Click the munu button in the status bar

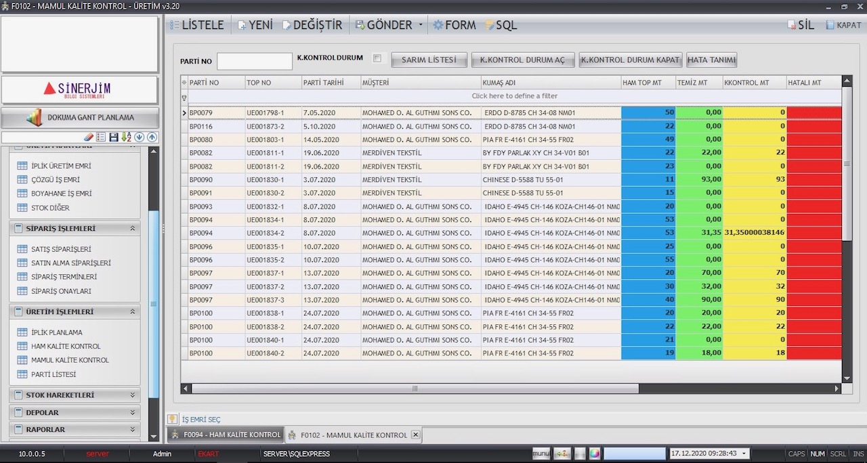coord(541,454)
